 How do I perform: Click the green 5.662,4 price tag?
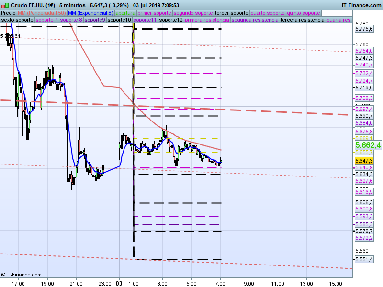point(368,145)
